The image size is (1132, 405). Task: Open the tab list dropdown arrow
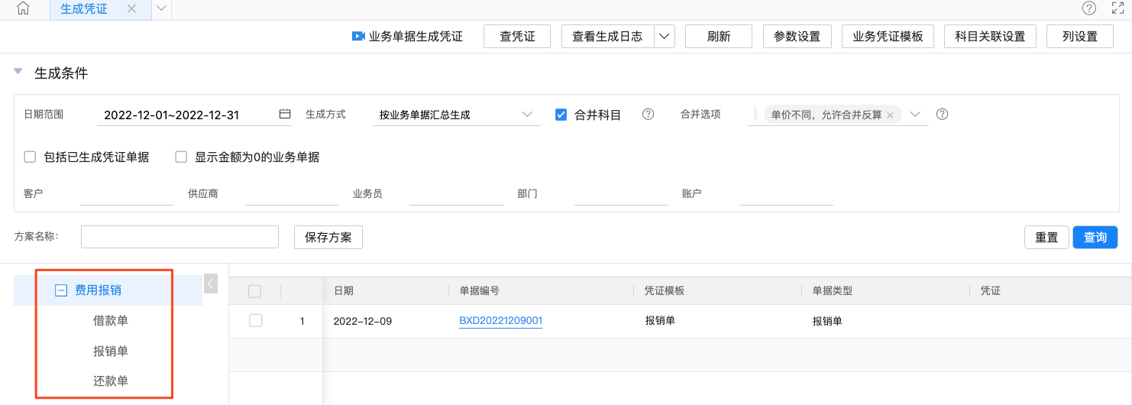[161, 9]
